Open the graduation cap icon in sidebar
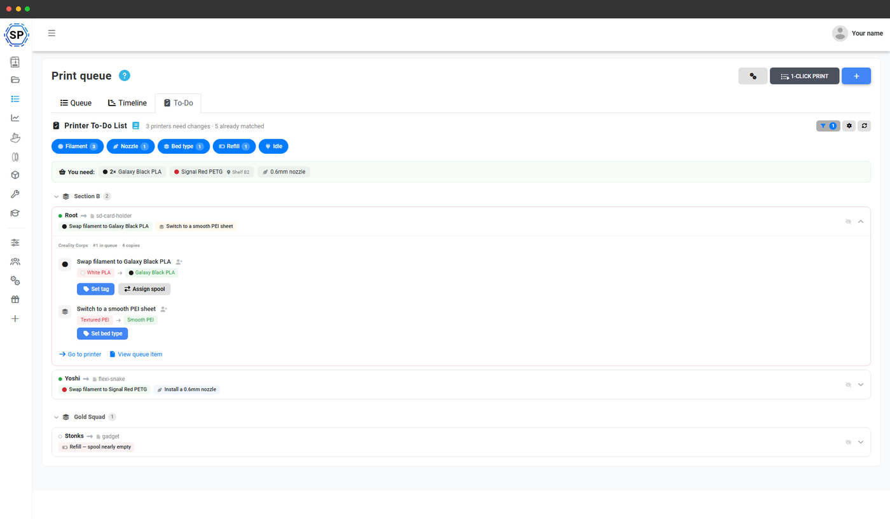Screen dimensions: 890x519 point(15,213)
